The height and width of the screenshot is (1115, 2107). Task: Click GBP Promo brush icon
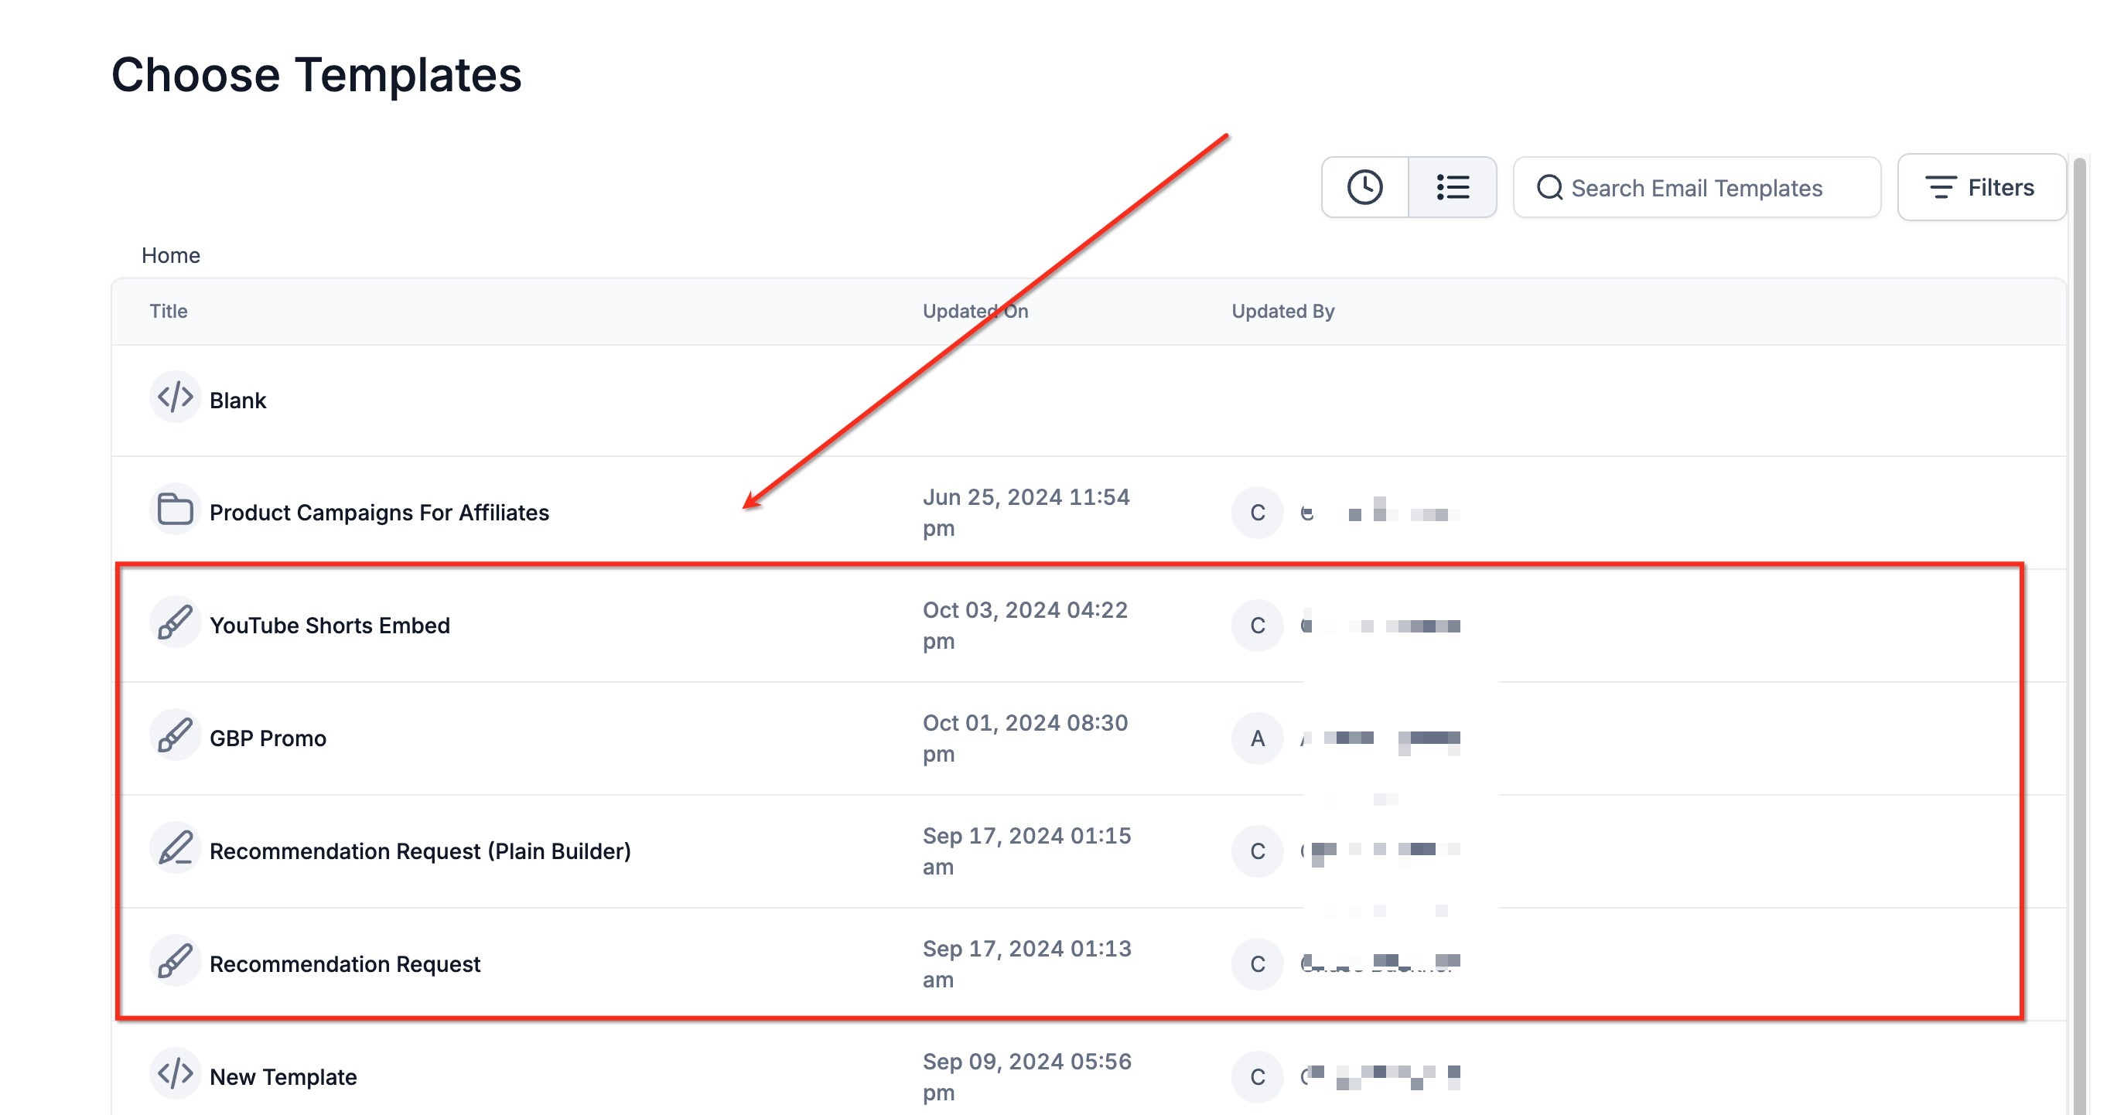click(174, 735)
